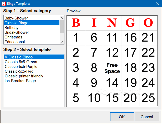Click the category list scroll down arrow
The image size is (162, 124).
point(62,42)
